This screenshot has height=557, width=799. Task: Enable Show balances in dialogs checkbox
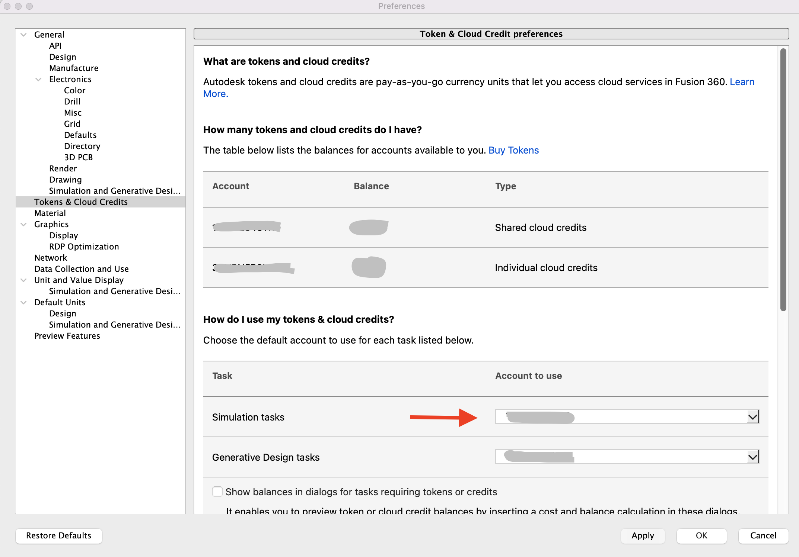(217, 492)
